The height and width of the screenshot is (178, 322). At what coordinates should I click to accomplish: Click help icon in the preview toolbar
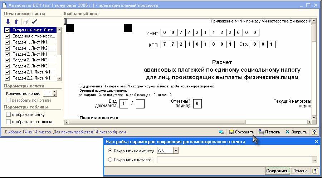pyautogui.click(x=314, y=132)
